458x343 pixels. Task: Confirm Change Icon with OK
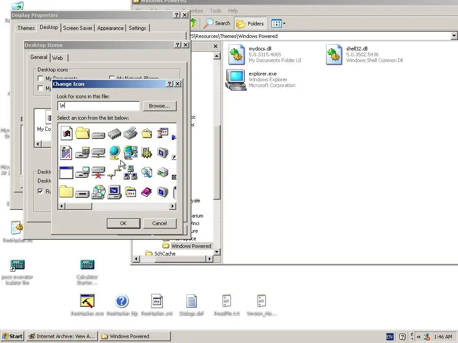click(x=123, y=223)
